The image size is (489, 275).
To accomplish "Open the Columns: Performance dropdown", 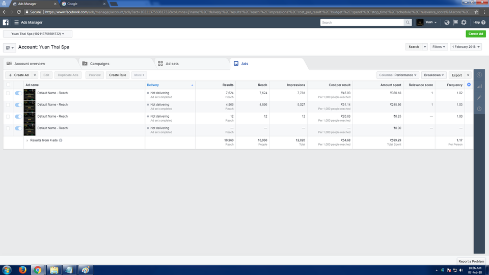I will [398, 75].
